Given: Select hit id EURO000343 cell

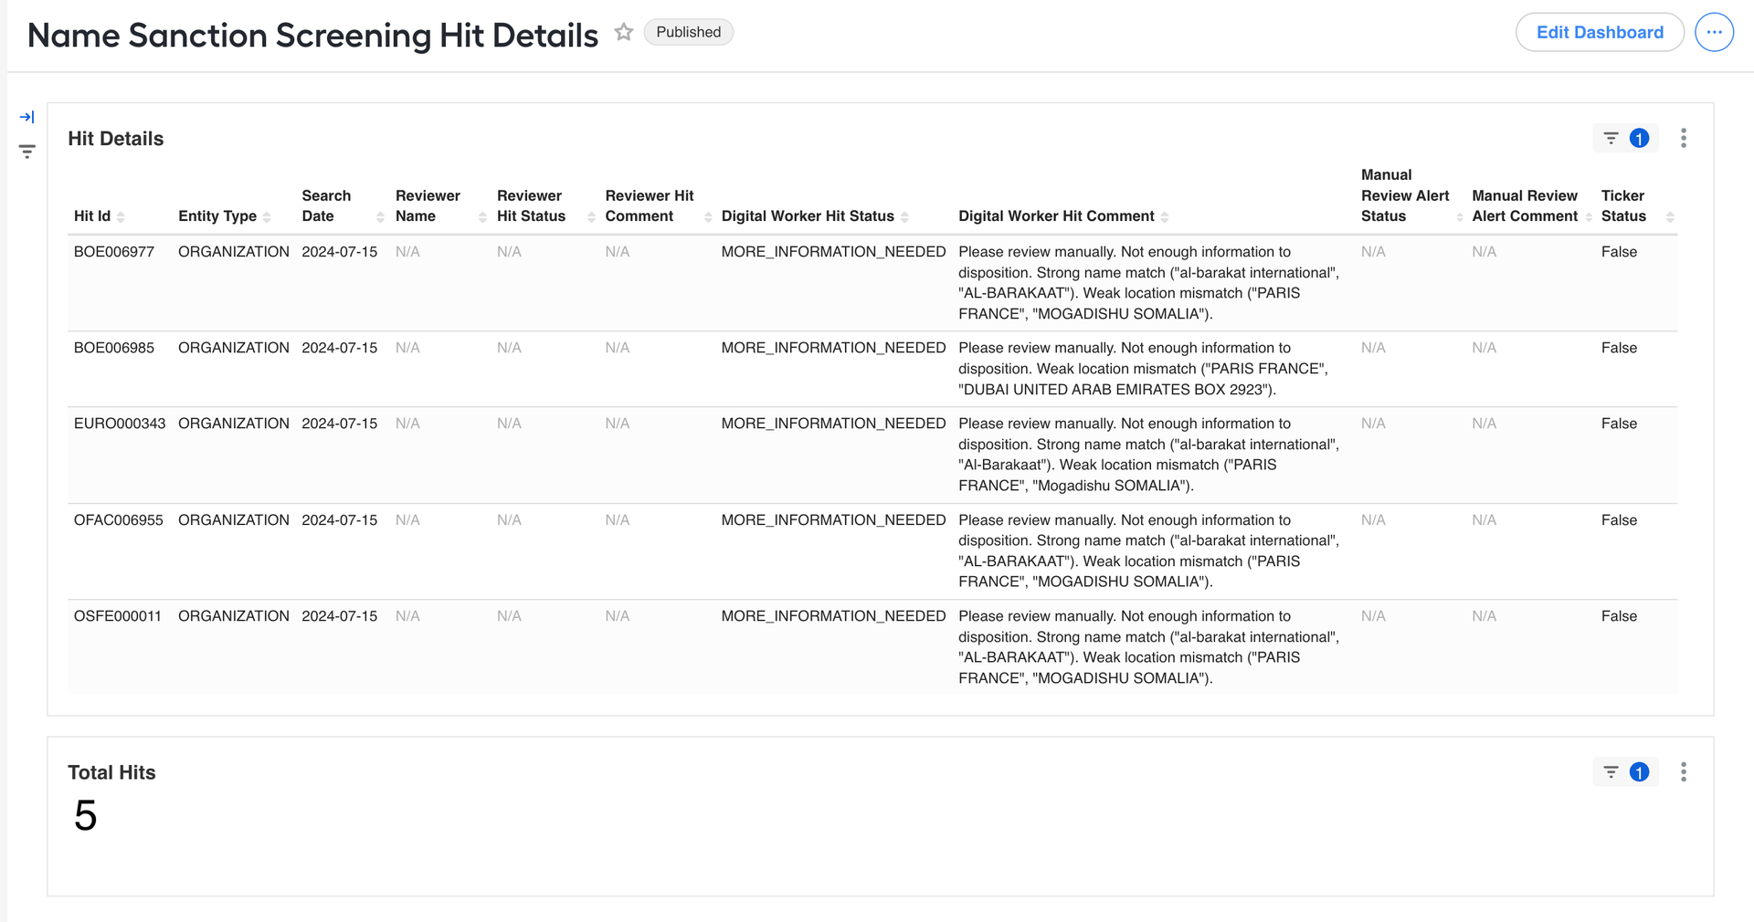Looking at the screenshot, I should pos(120,424).
